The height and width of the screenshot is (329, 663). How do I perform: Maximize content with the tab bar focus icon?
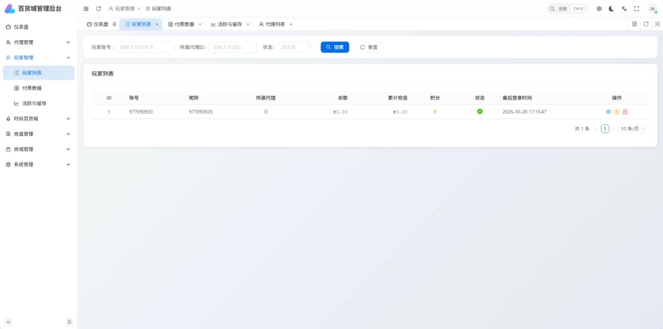point(657,24)
